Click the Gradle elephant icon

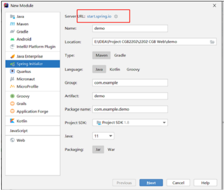point(12,32)
